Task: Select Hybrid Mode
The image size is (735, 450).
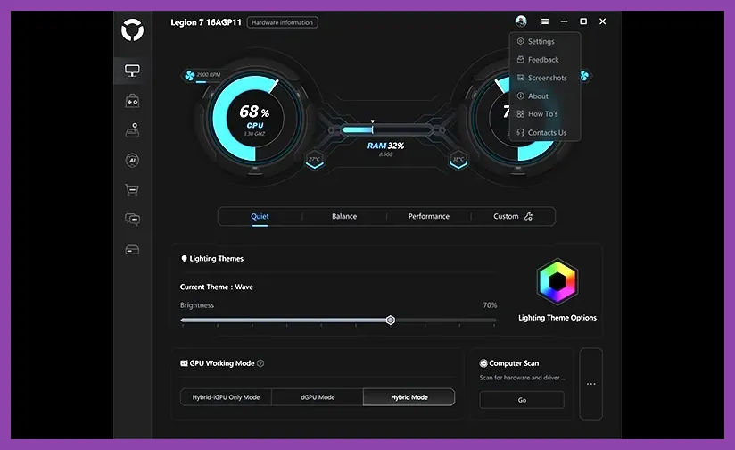Action: point(409,397)
